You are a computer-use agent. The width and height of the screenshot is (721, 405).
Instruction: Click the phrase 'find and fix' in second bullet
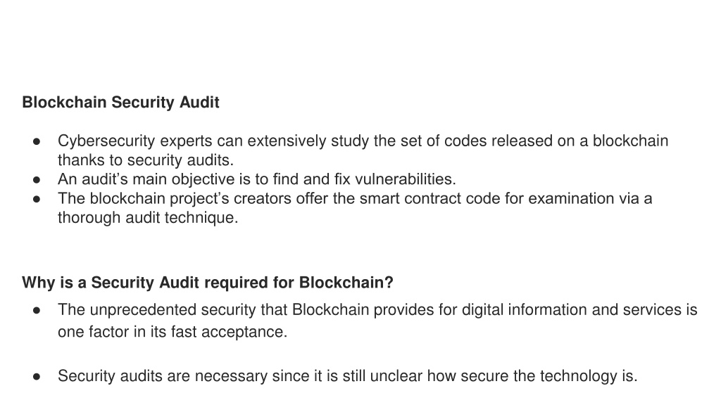tap(311, 179)
